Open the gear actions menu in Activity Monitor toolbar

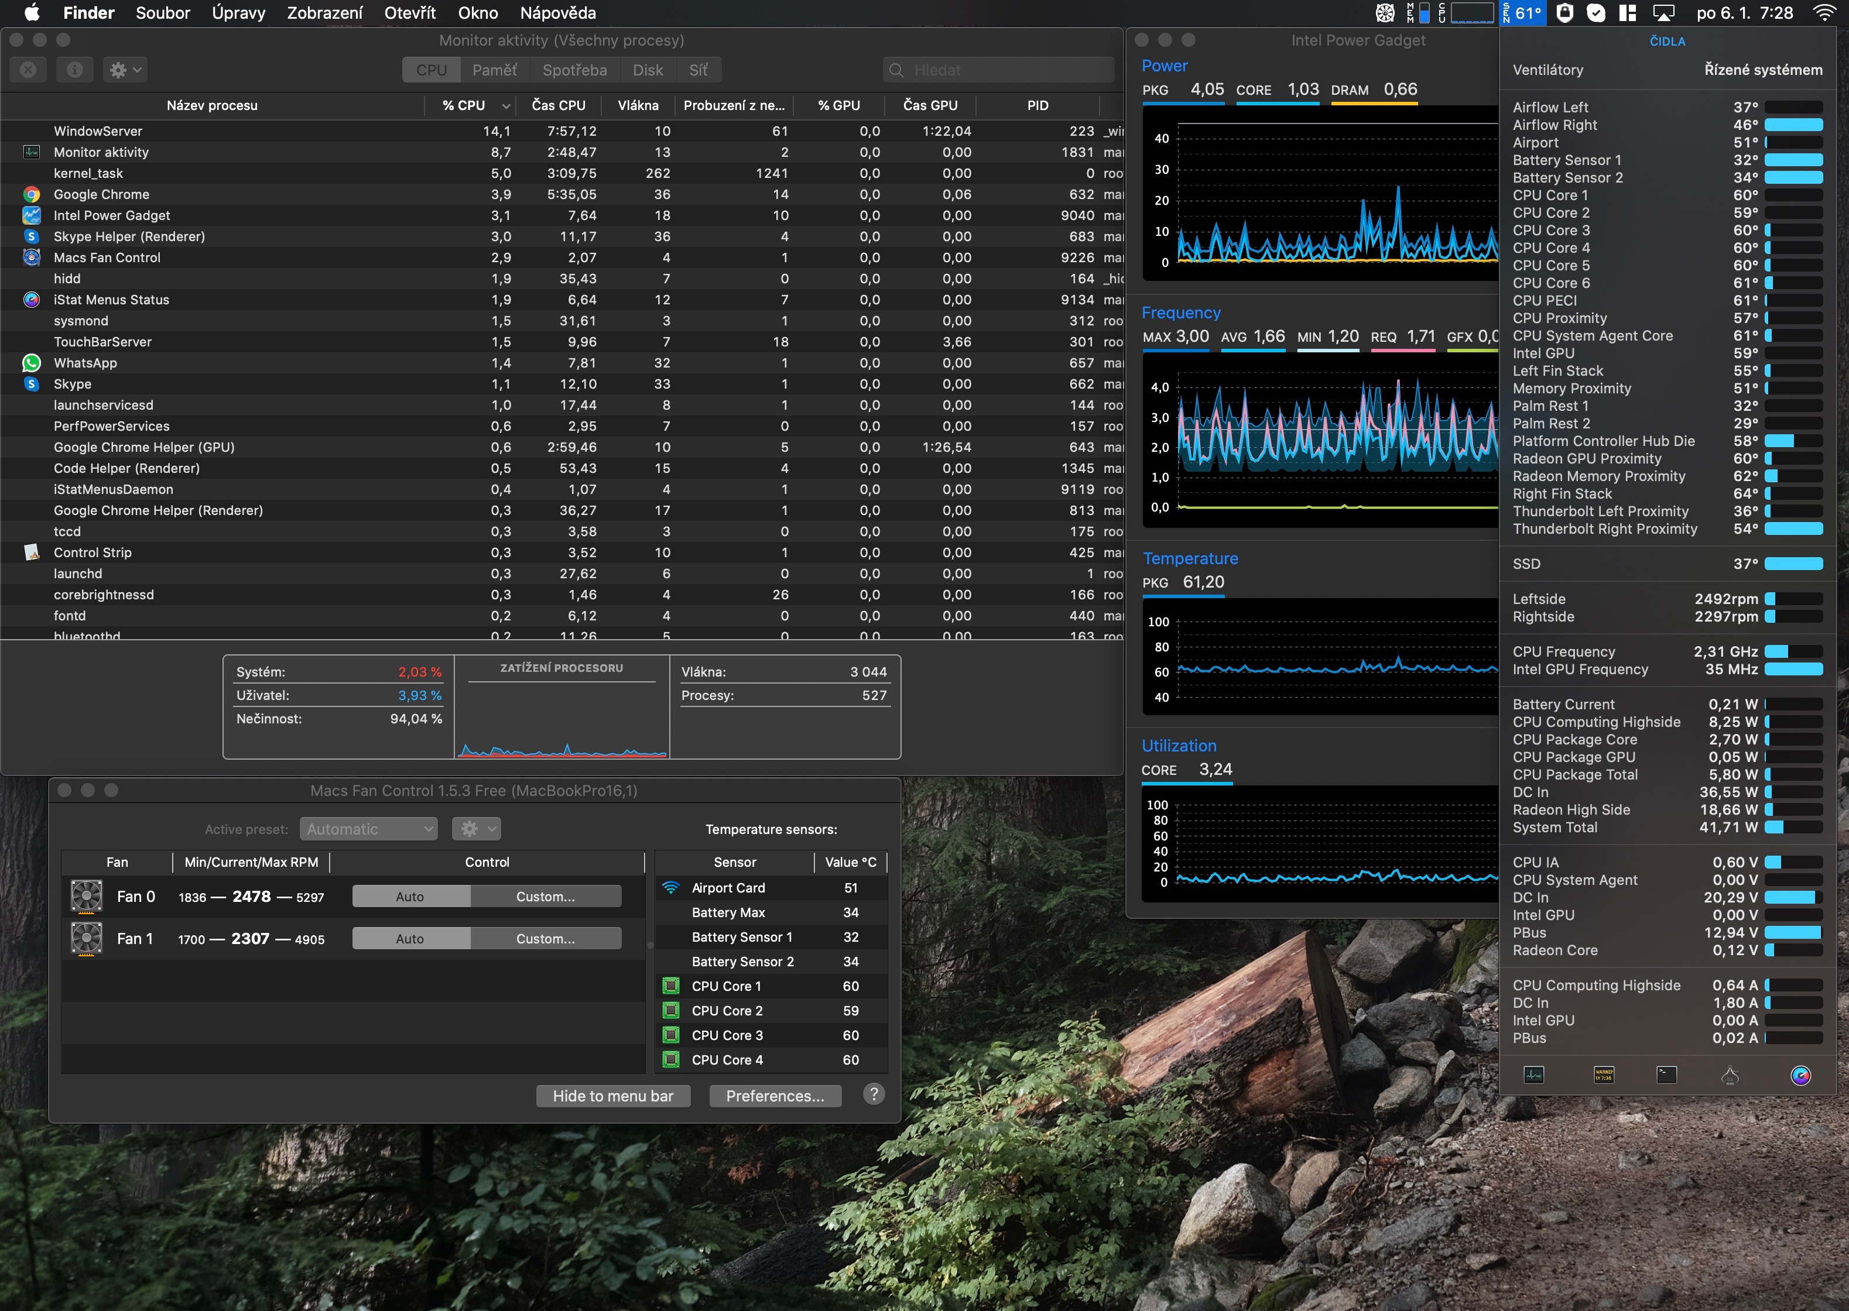pos(124,70)
